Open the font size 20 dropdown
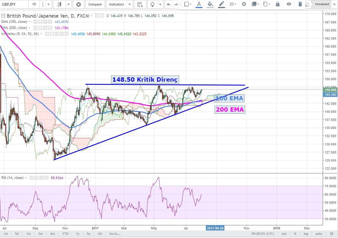The height and width of the screenshot is (238, 338). [233, 4]
